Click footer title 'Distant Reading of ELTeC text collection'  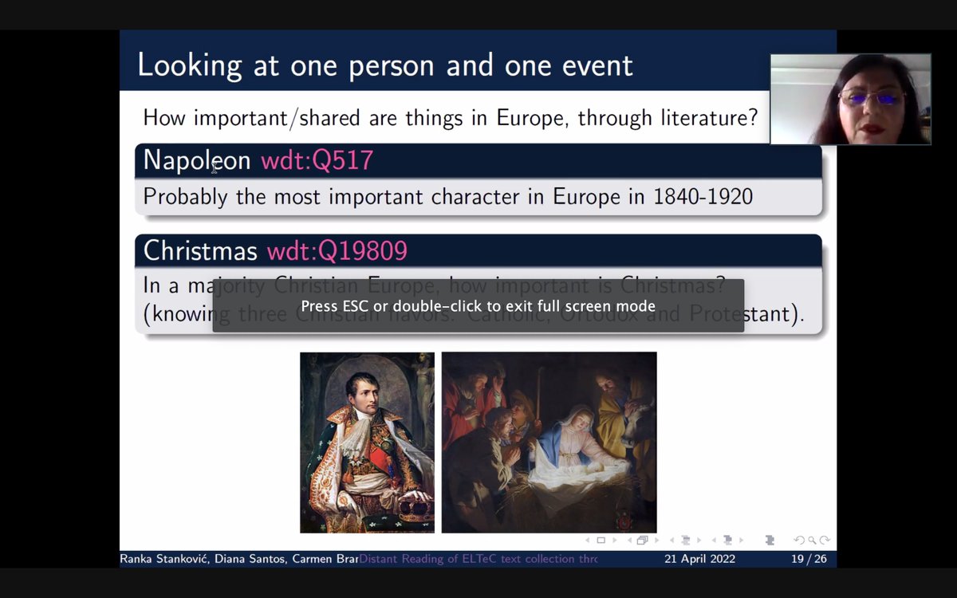click(478, 559)
